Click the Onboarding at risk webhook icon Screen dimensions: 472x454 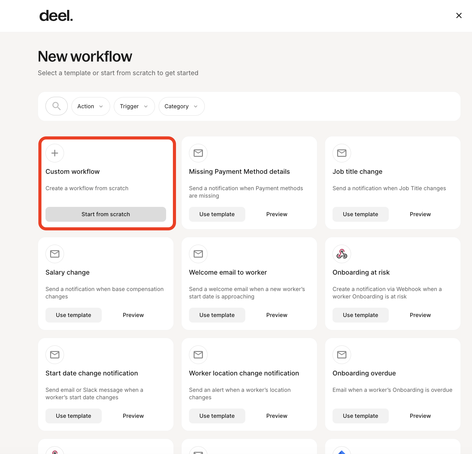click(x=342, y=254)
